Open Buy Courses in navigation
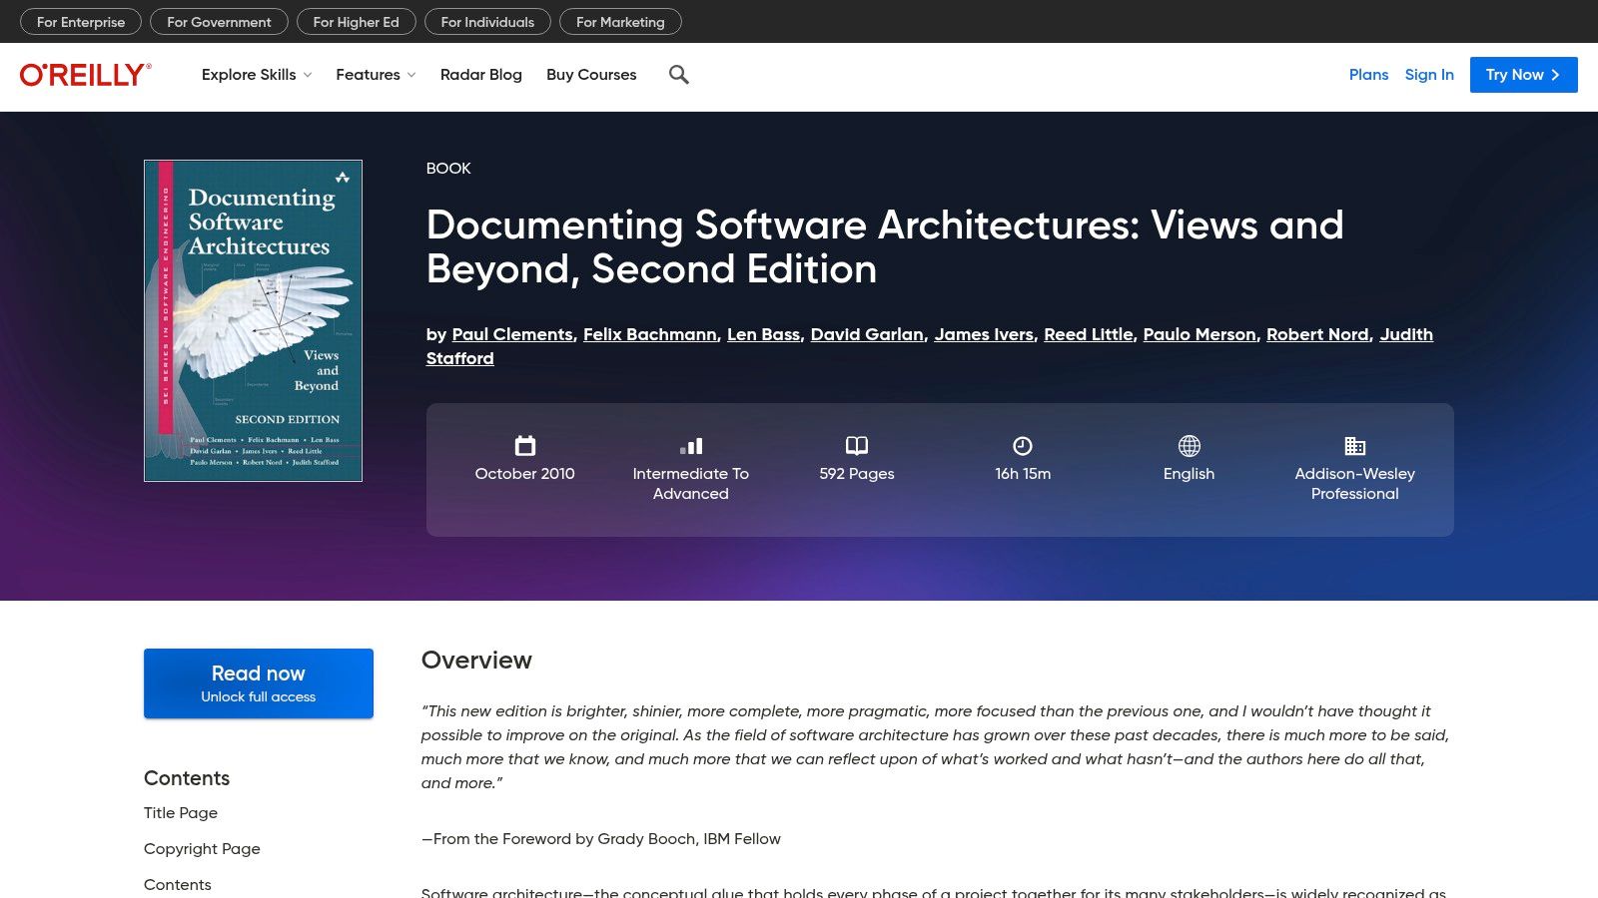 click(591, 75)
